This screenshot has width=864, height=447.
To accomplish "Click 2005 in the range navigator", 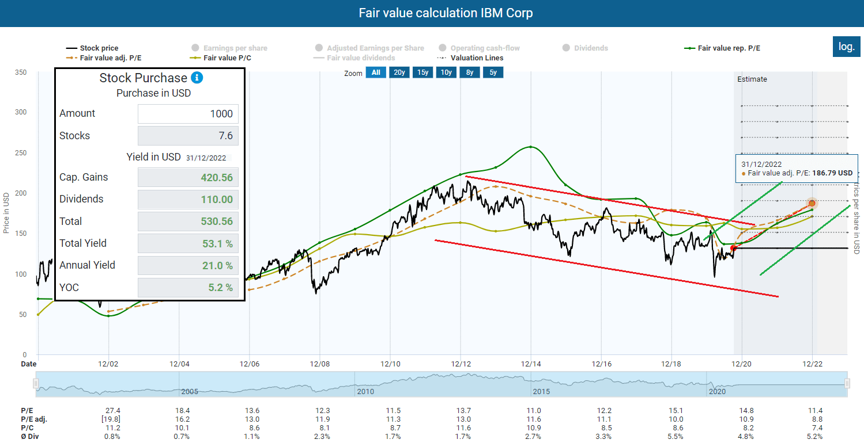I will 190,391.
